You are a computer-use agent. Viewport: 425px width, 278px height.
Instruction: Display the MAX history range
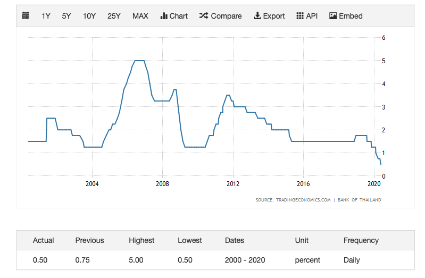pyautogui.click(x=140, y=16)
